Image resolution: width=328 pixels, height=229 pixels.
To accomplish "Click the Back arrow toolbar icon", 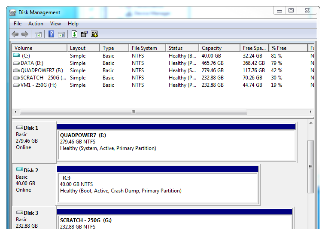I will pyautogui.click(x=15, y=34).
